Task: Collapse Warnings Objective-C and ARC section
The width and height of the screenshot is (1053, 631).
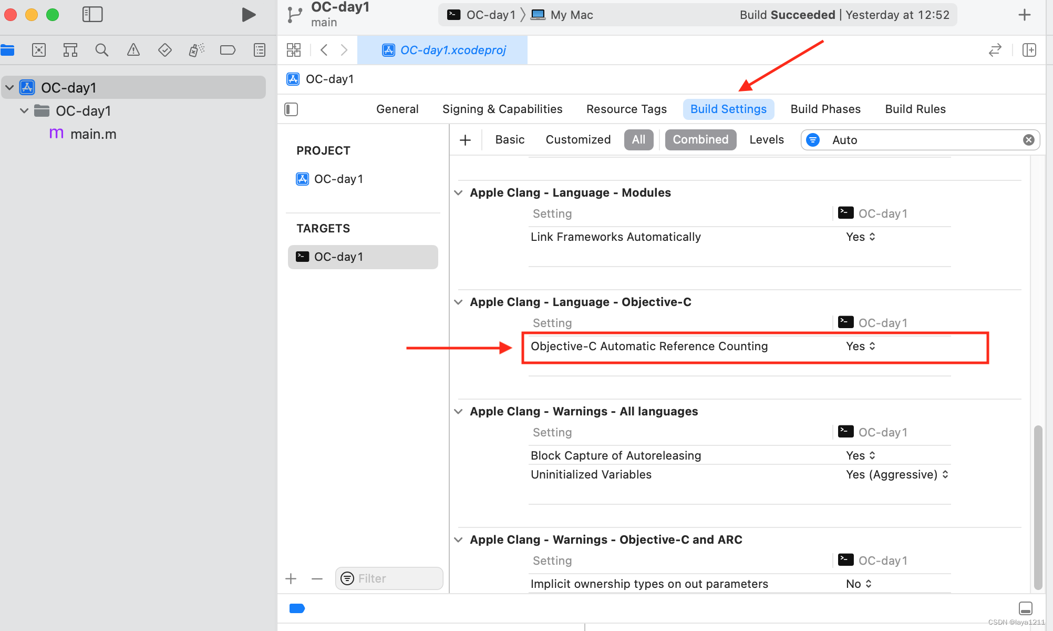Action: click(458, 540)
